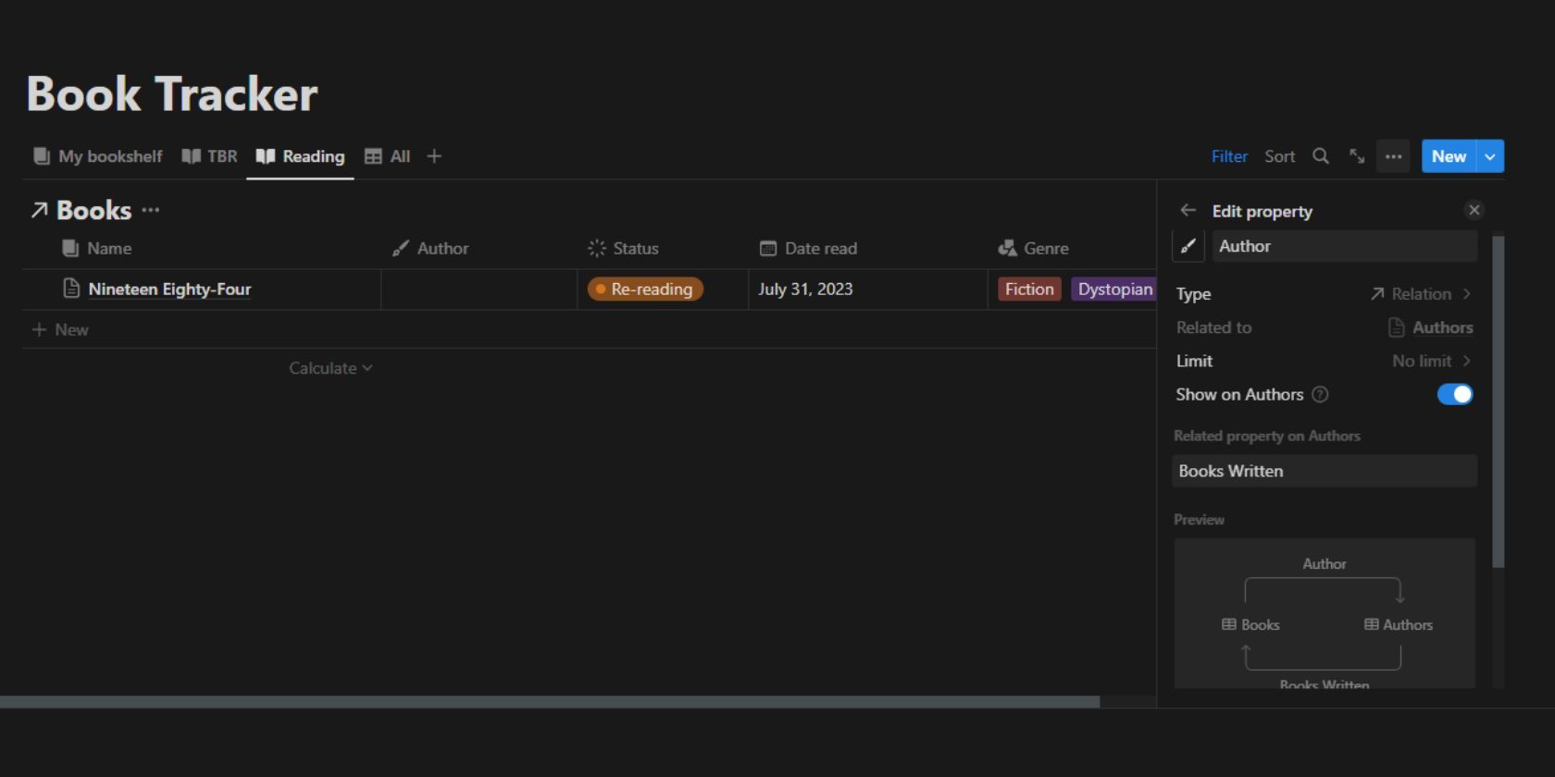1555x777 pixels.
Task: Click the Author column header
Action: pyautogui.click(x=430, y=248)
